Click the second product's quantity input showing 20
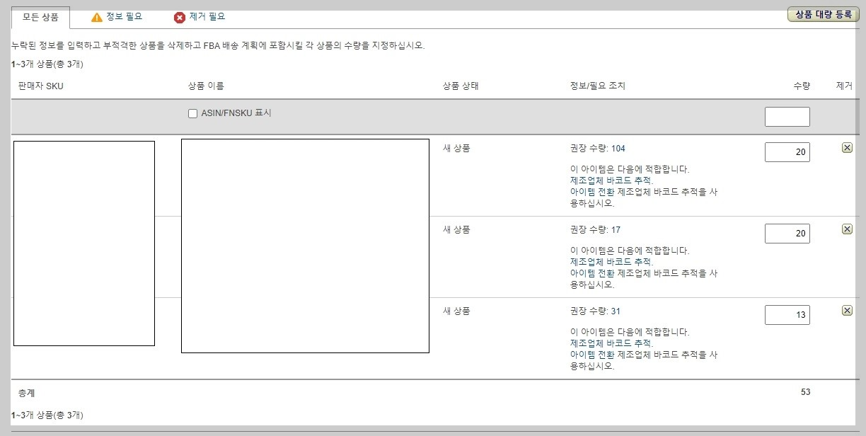Screen dimensions: 866x436 click(787, 233)
